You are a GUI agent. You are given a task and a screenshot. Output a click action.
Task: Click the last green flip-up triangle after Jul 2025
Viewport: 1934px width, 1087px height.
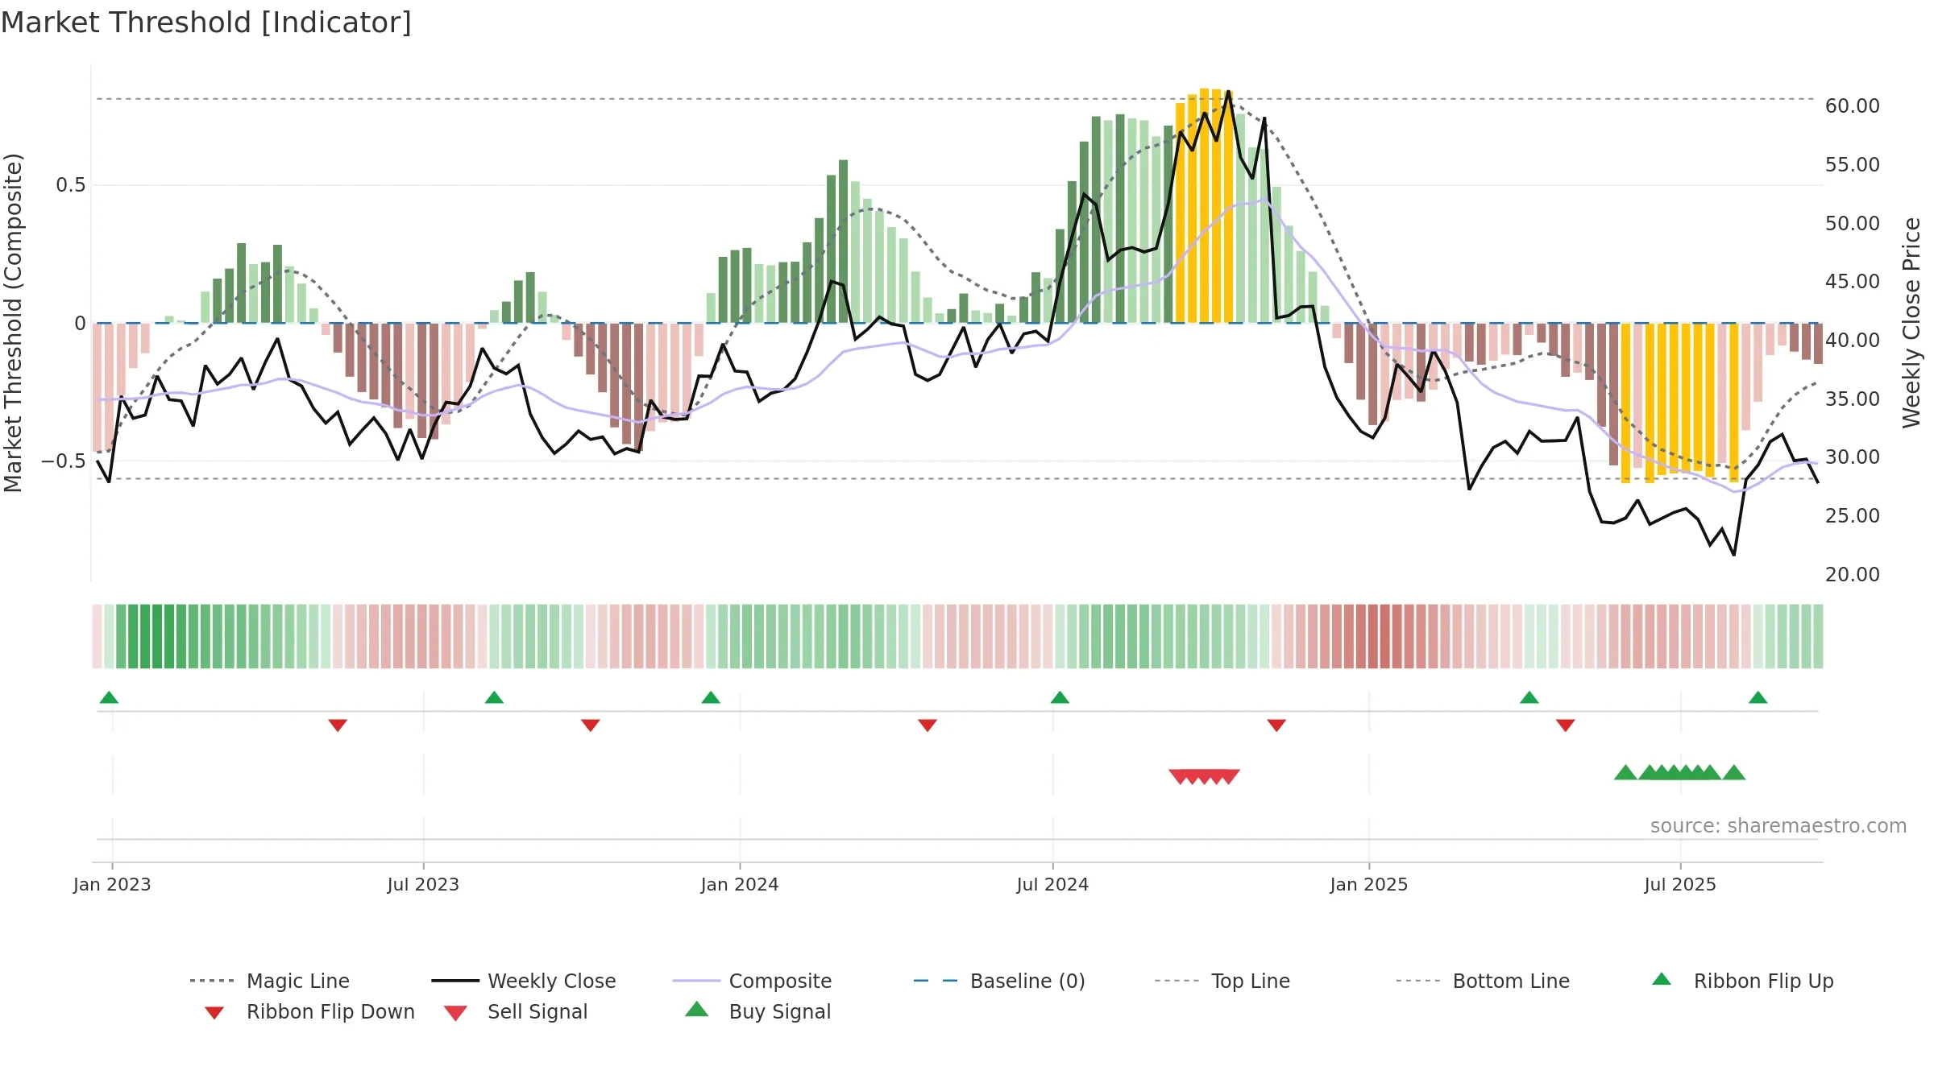pos(1758,697)
